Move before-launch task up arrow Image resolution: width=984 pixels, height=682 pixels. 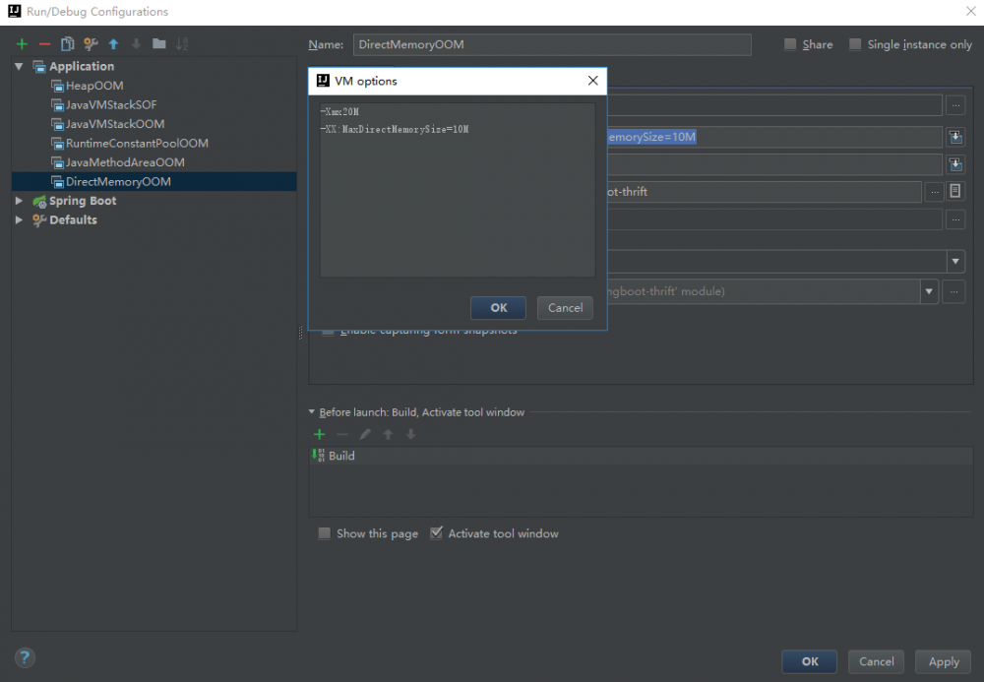[x=388, y=434]
